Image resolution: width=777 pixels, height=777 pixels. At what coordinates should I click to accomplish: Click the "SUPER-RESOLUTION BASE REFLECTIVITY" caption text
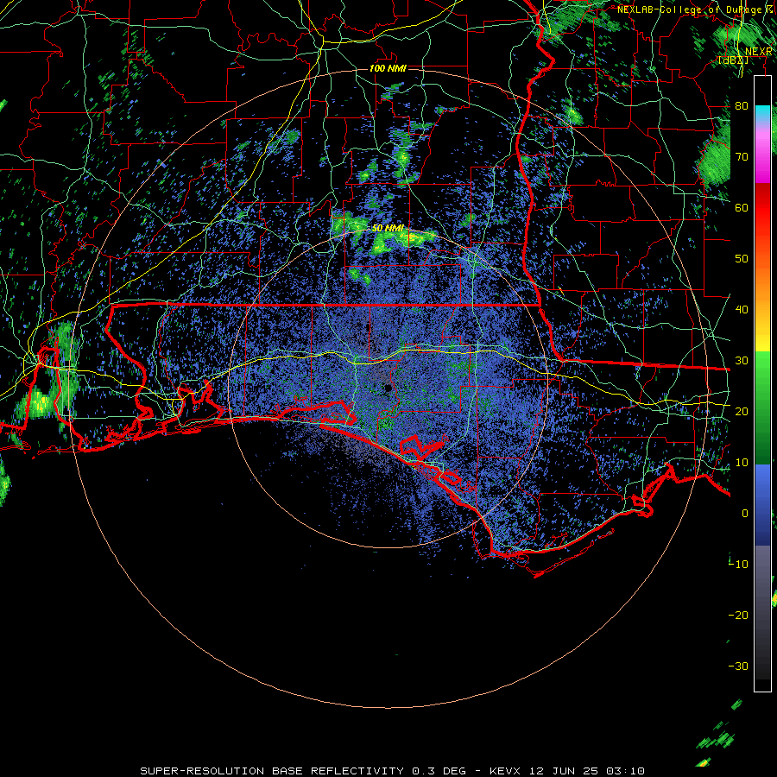[272, 771]
